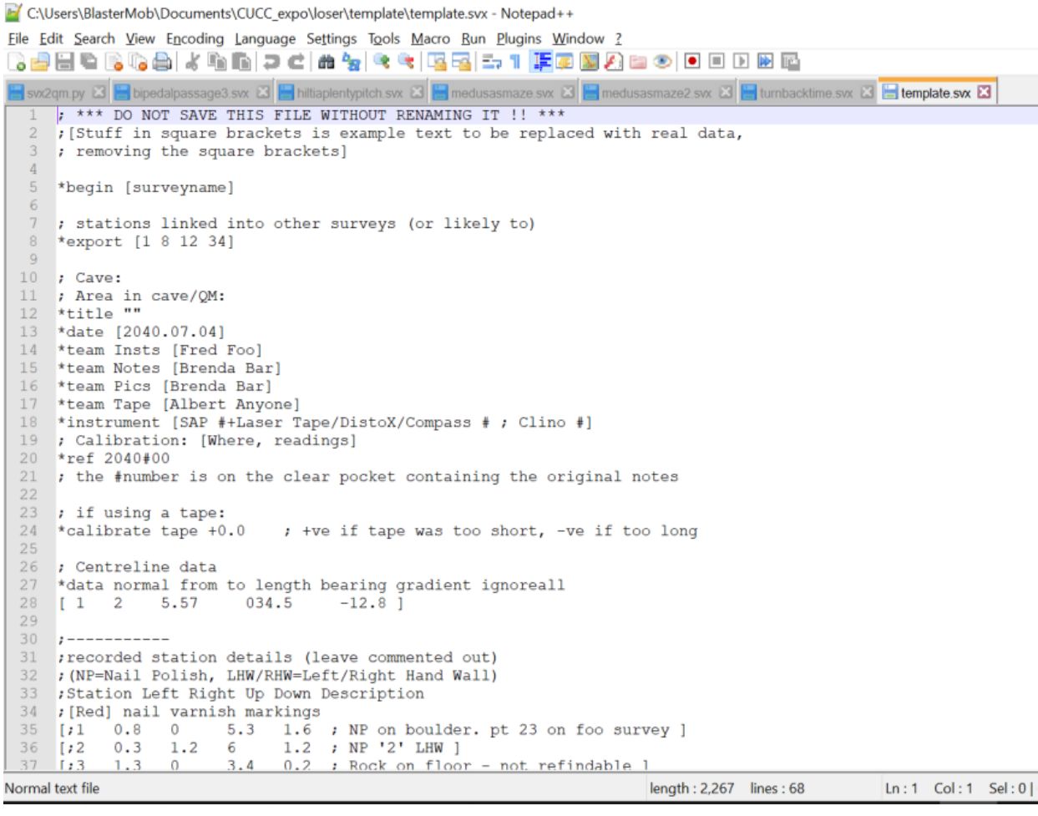1038x816 pixels.
Task: Toggle word wrap in the toolbar
Action: [492, 62]
